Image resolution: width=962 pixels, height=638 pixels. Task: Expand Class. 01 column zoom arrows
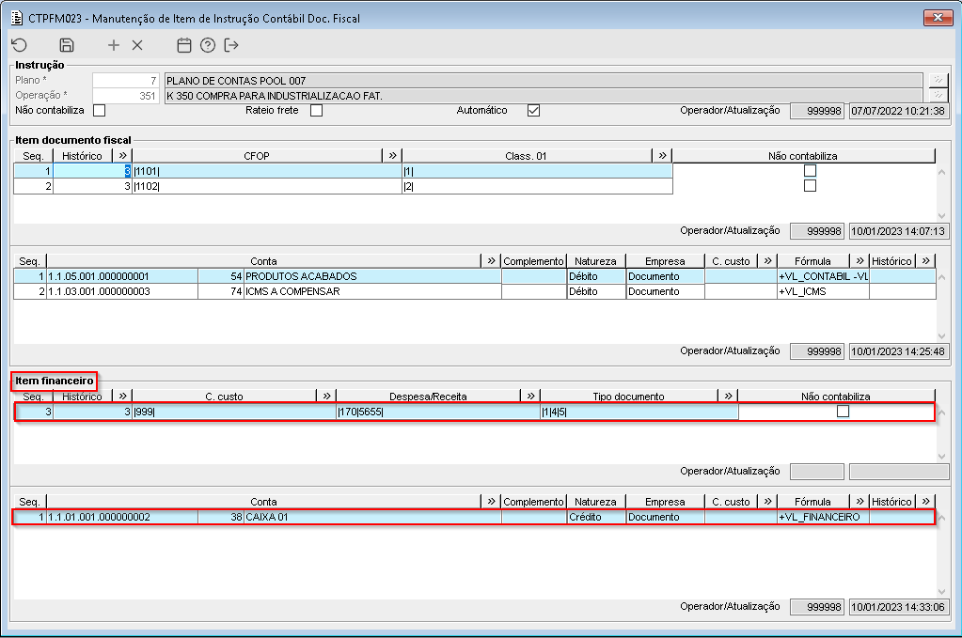pyautogui.click(x=662, y=156)
